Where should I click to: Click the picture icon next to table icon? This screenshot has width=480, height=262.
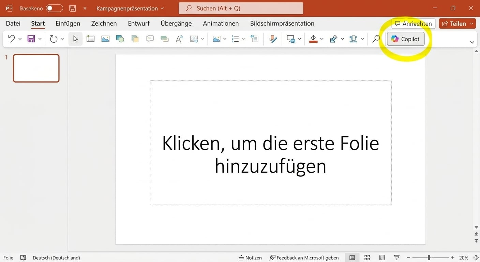(105, 39)
